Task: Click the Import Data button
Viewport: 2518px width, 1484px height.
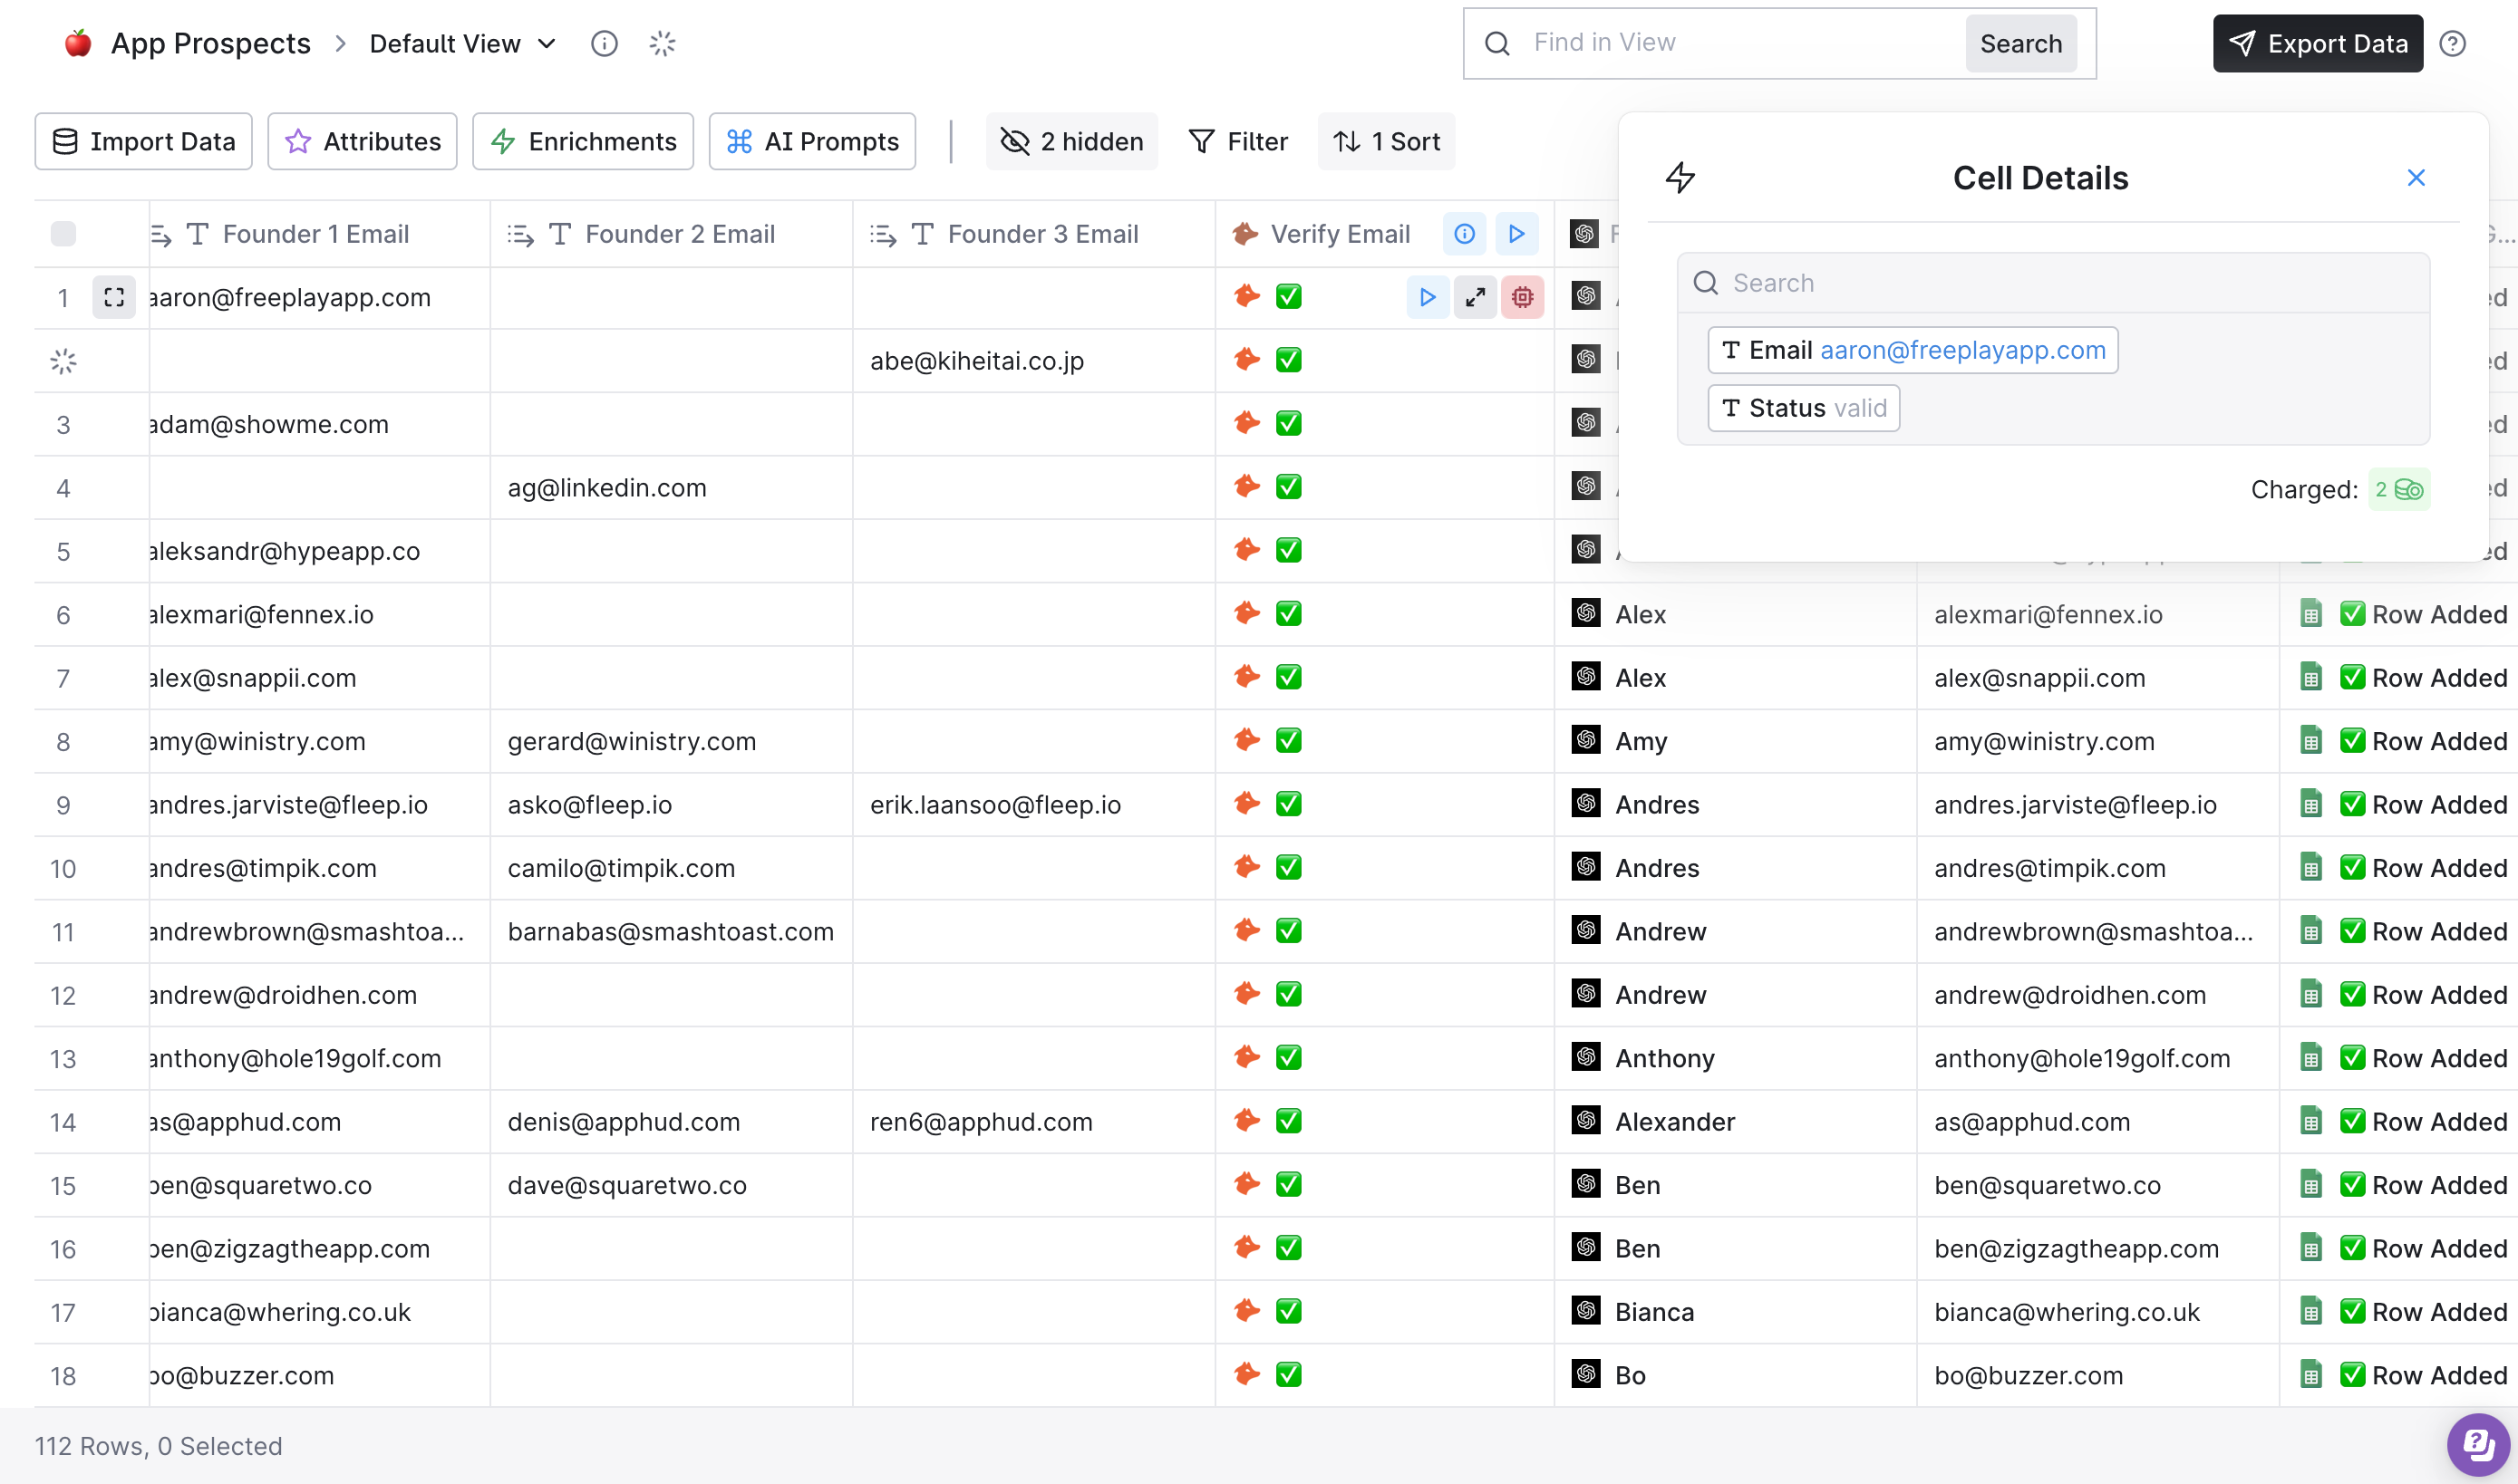Action: pos(143,141)
